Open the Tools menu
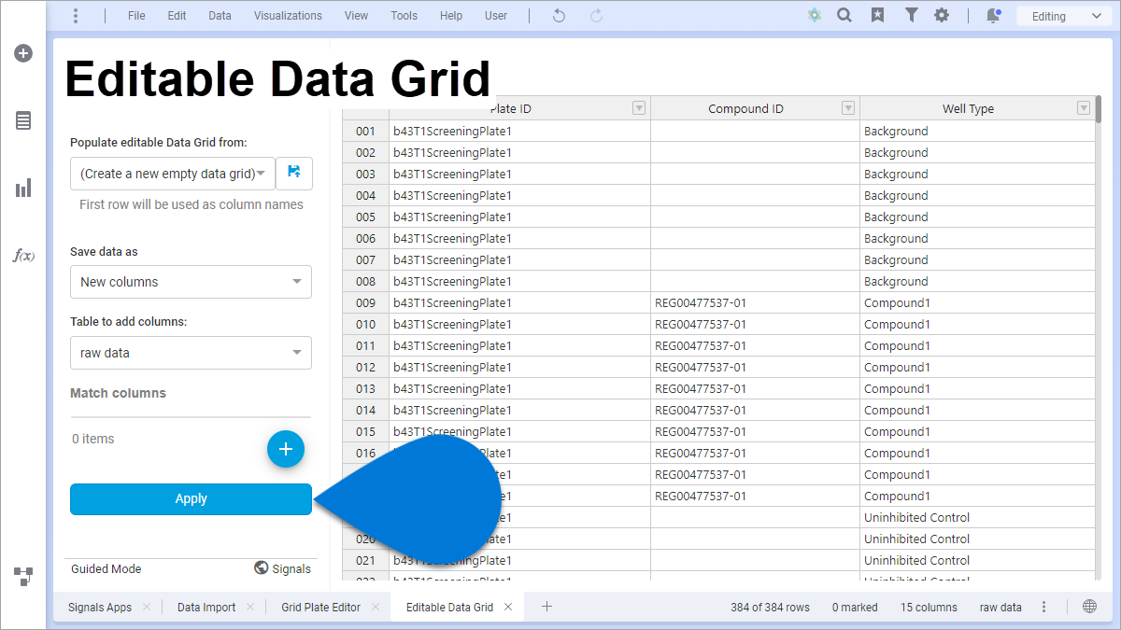The image size is (1121, 630). (404, 16)
